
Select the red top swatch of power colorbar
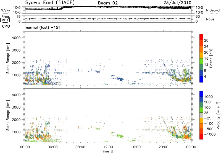[x=201, y=37]
